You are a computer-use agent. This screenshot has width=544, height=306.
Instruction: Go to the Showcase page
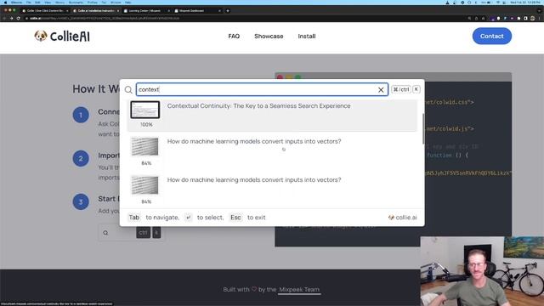click(x=269, y=36)
